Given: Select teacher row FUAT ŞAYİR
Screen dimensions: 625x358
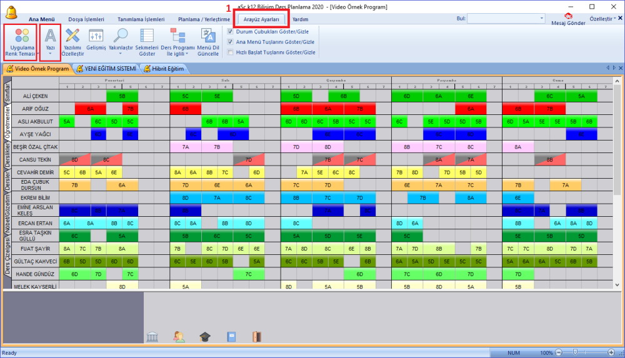Looking at the screenshot, I should tap(35, 249).
